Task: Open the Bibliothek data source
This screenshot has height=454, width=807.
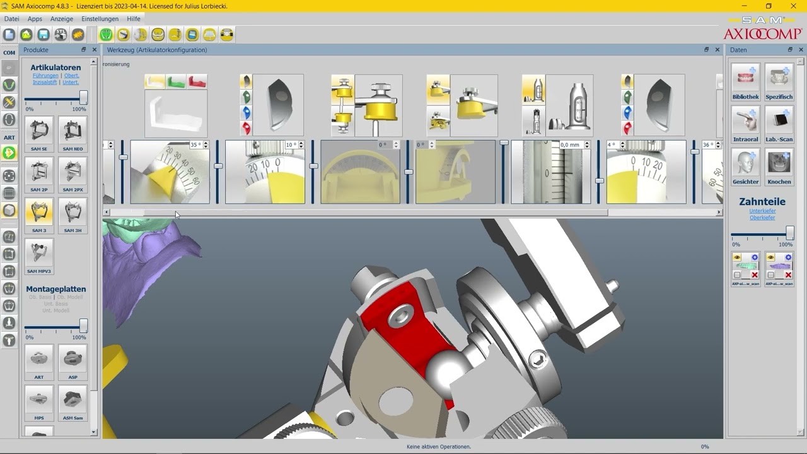Action: point(746,81)
